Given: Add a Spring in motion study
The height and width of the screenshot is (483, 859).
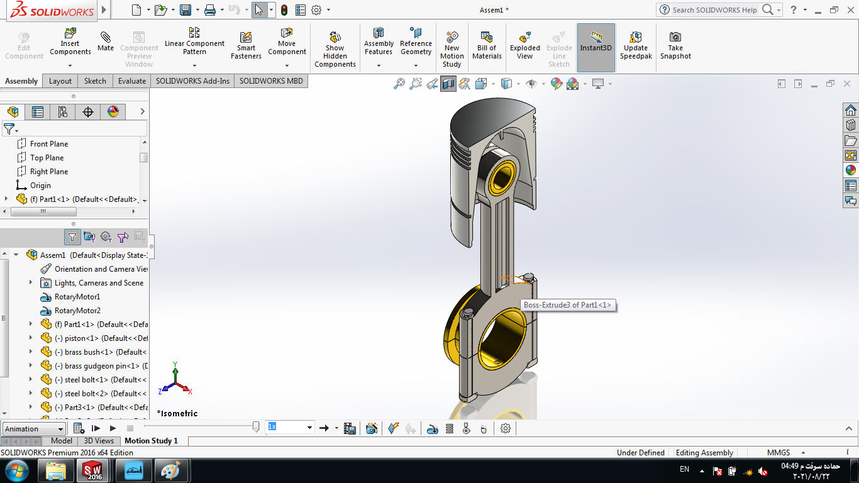Looking at the screenshot, I should [x=450, y=428].
